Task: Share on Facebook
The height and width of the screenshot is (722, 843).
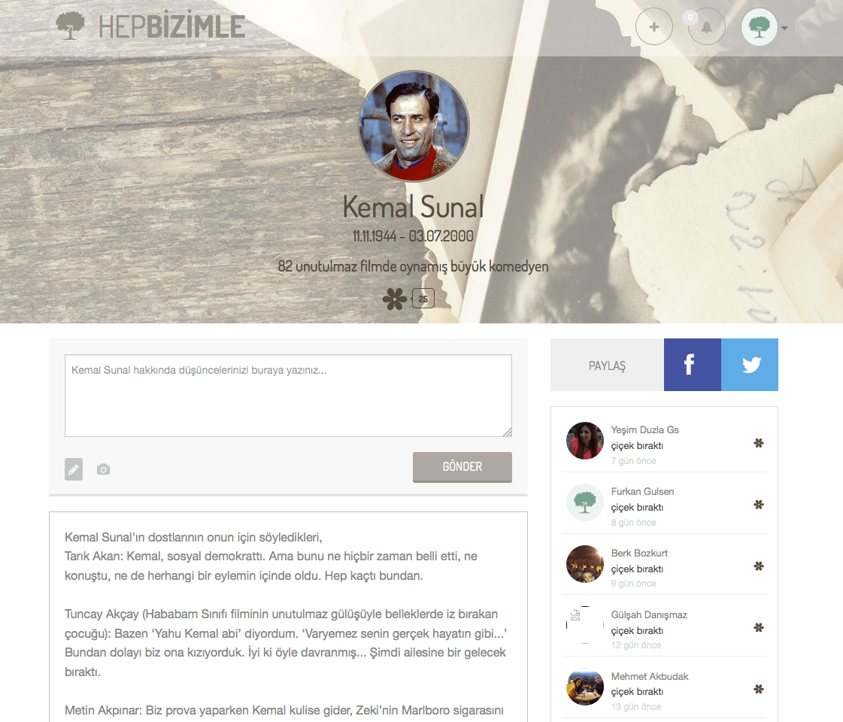Action: [692, 365]
